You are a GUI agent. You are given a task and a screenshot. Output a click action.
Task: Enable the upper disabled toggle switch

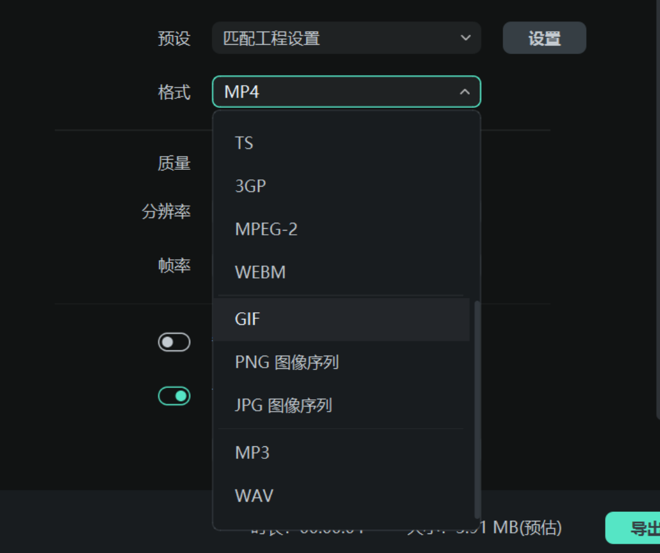173,340
